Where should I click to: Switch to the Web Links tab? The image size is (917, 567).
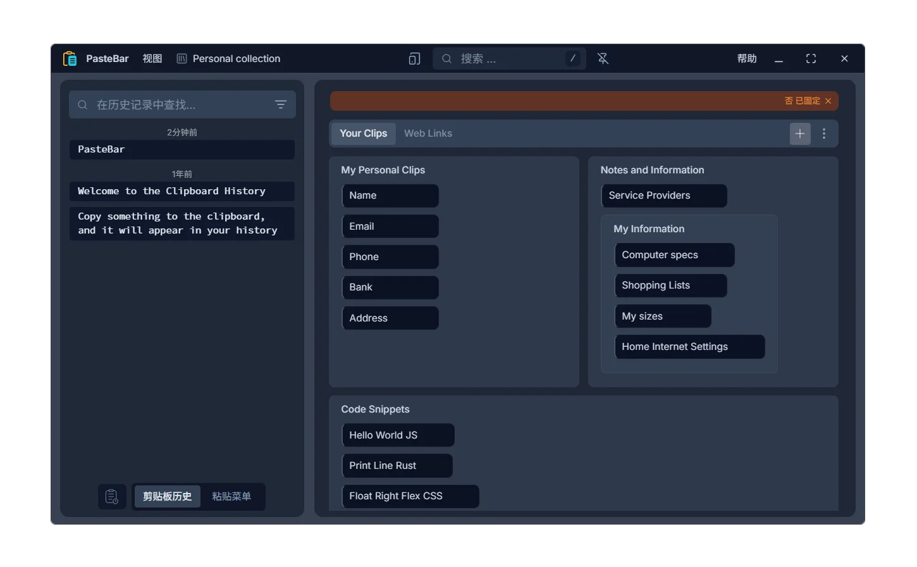click(428, 134)
